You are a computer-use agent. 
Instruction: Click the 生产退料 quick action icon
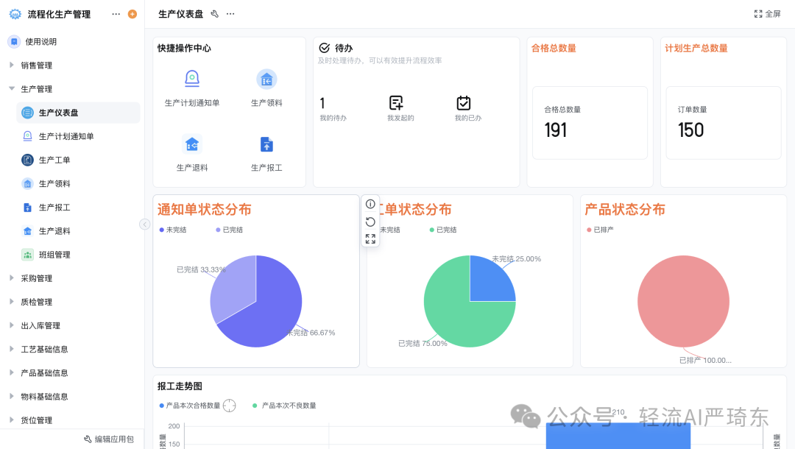click(191, 145)
